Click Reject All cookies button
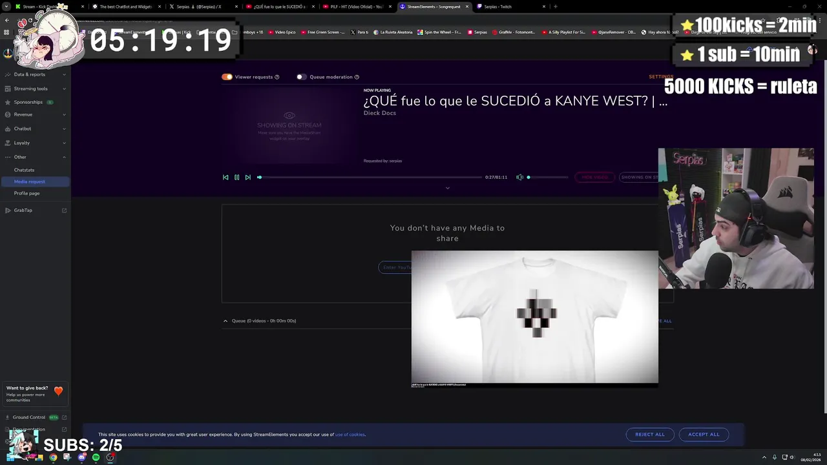Image resolution: width=827 pixels, height=465 pixels. click(650, 435)
